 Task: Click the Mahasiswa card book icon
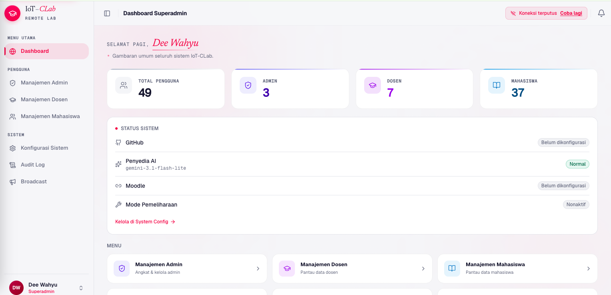pos(497,85)
